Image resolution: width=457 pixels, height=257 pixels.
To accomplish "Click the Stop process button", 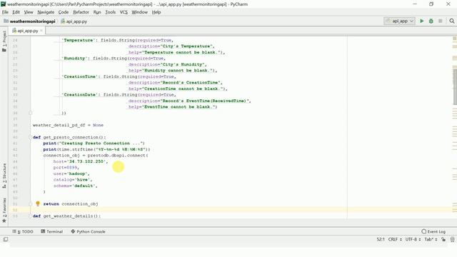I will pyautogui.click(x=441, y=21).
